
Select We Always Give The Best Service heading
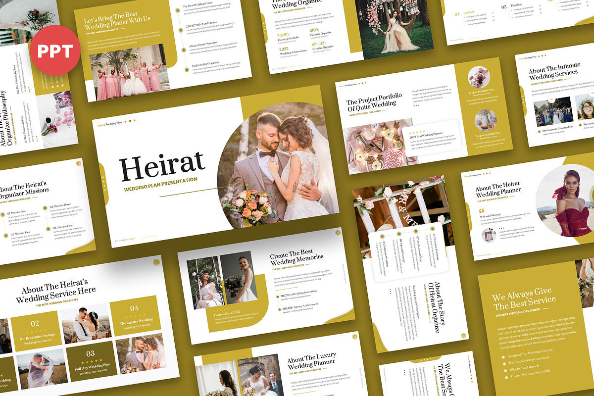tap(523, 300)
